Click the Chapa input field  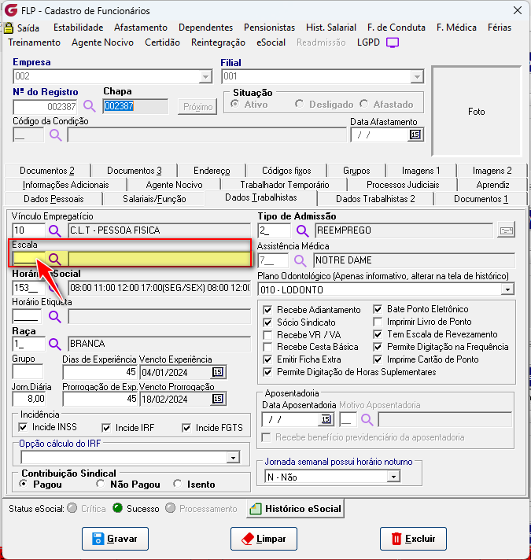point(135,106)
